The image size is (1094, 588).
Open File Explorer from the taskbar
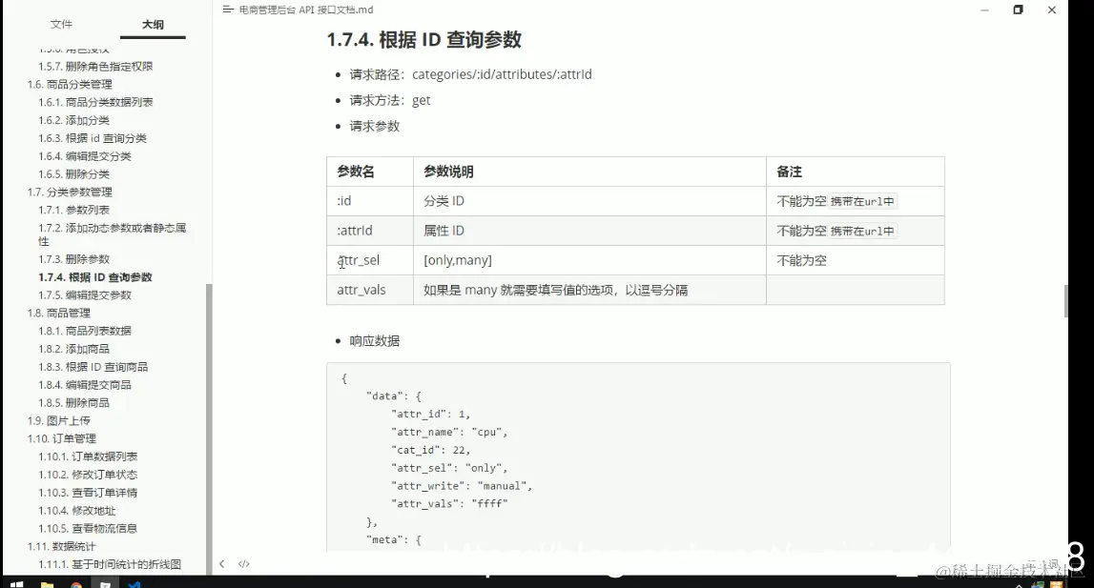pyautogui.click(x=48, y=581)
